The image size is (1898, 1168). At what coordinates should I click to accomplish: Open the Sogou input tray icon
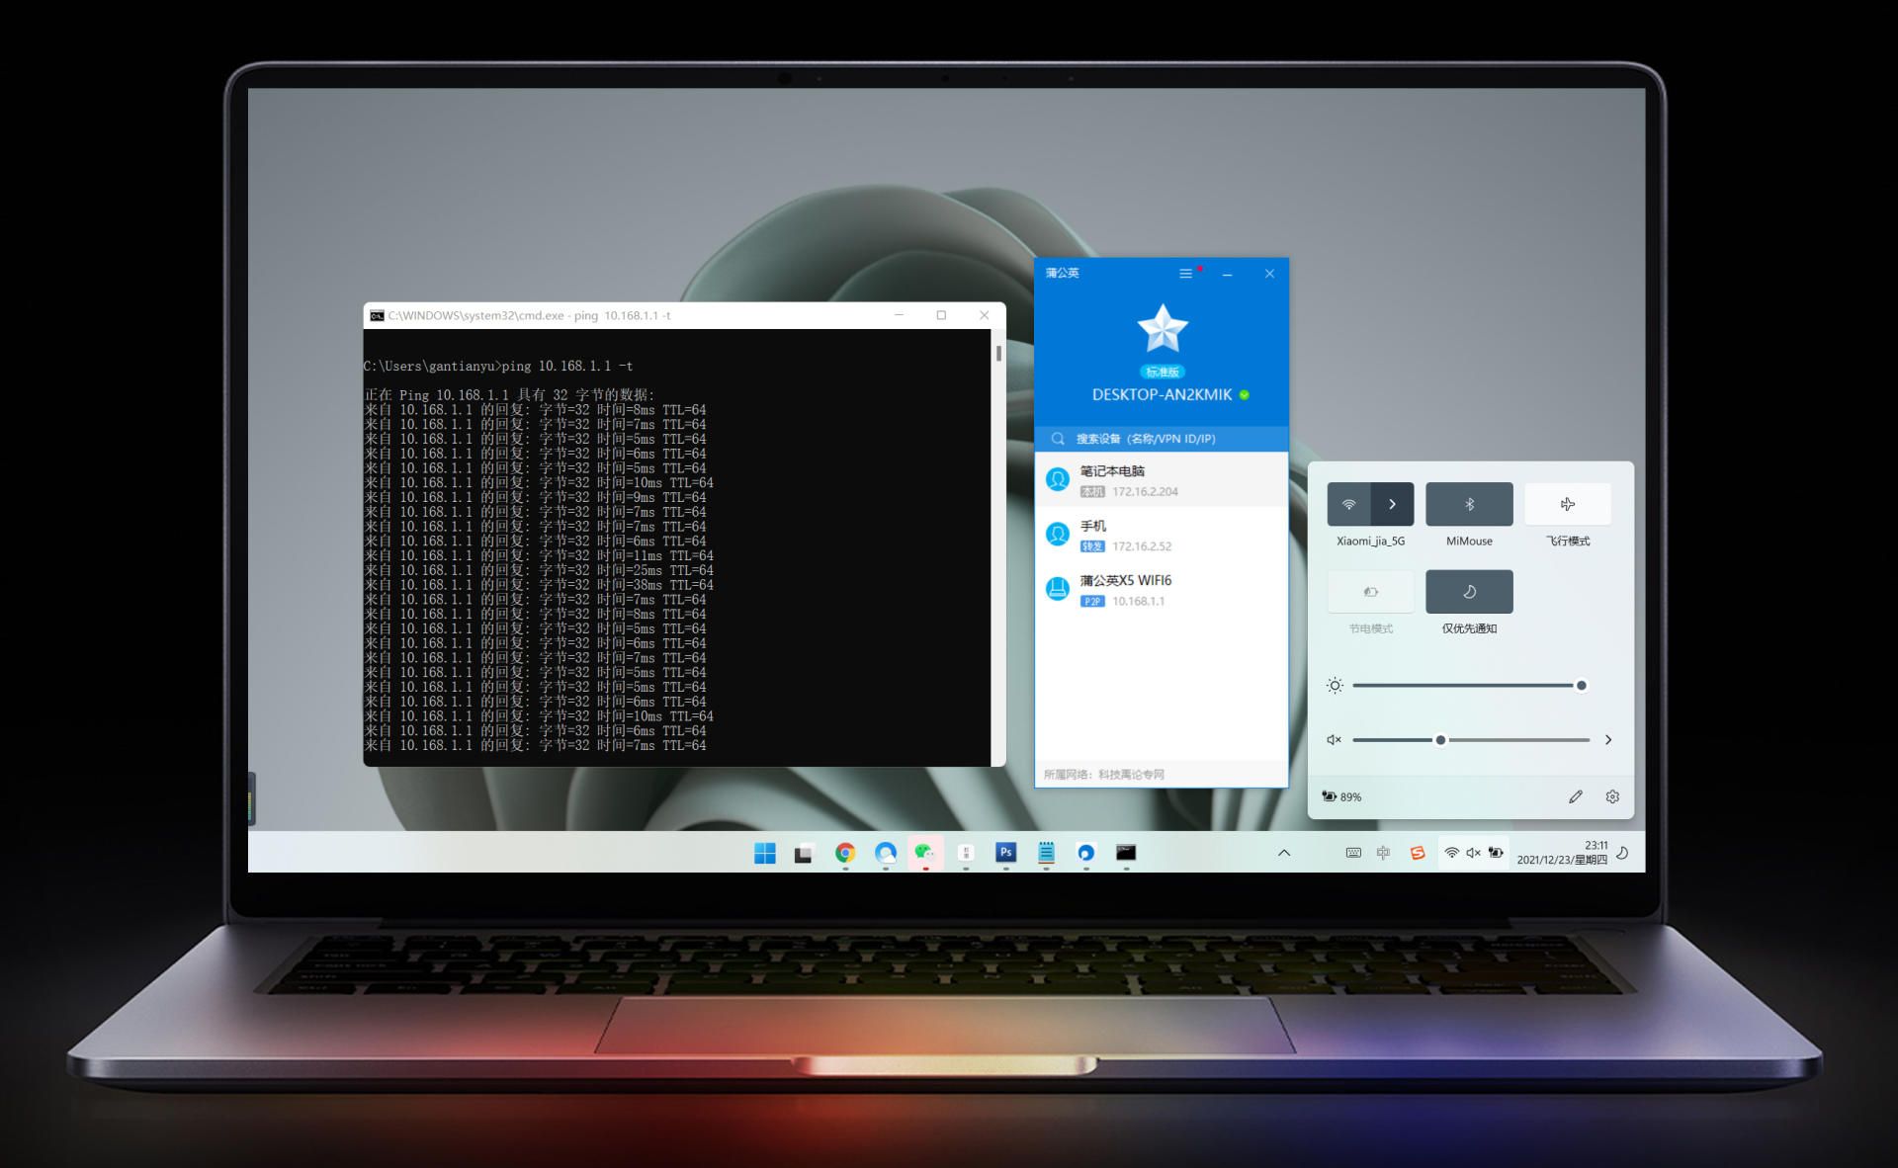click(1418, 853)
